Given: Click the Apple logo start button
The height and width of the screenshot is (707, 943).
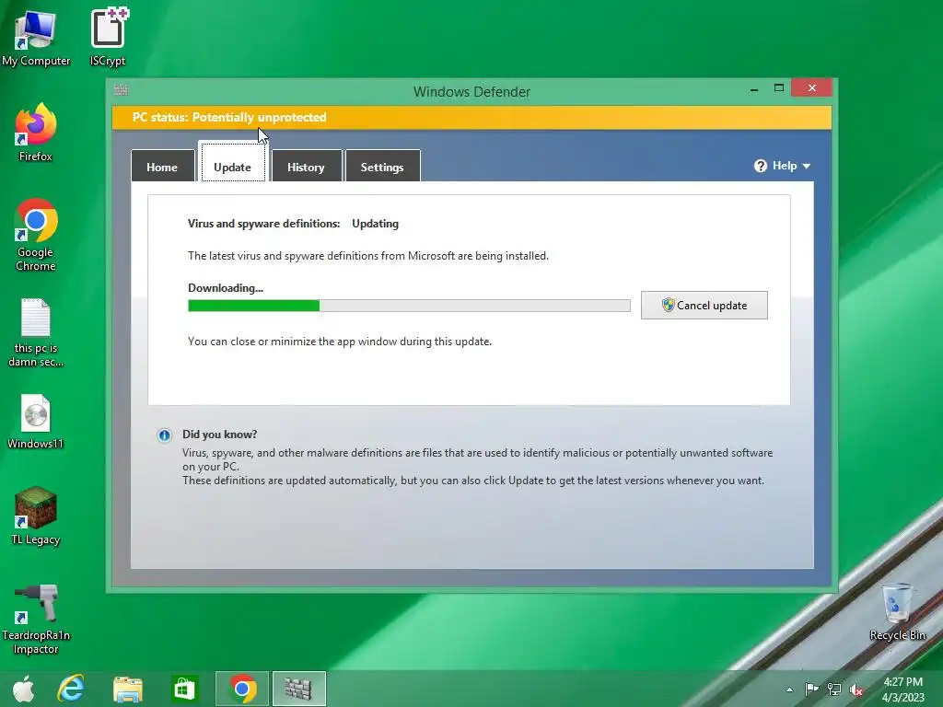Looking at the screenshot, I should (23, 689).
